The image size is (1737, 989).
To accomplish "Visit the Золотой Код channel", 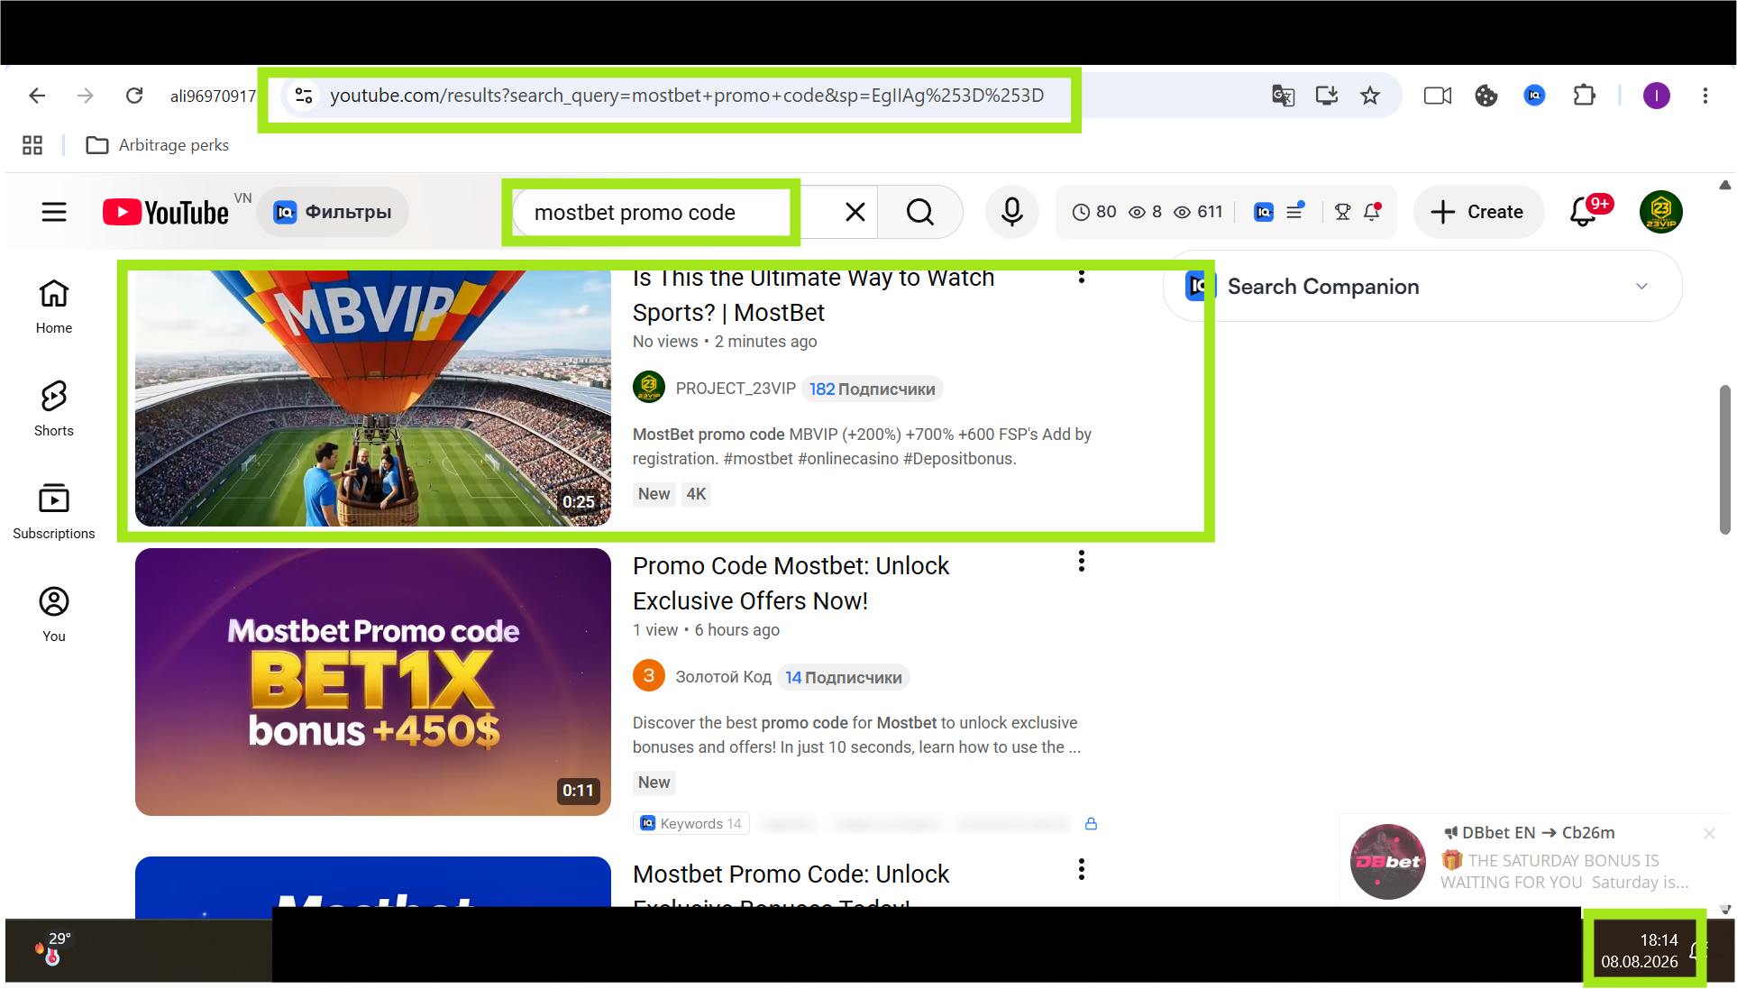I will tap(724, 677).
